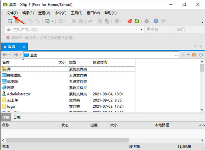The width and height of the screenshot is (205, 150).
Task: Expand the back history dropdown arrow
Action: (x=10, y=55)
